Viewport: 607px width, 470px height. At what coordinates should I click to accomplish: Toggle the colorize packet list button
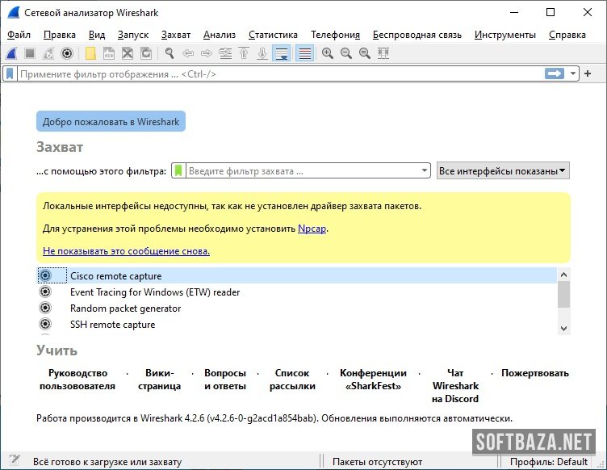(304, 53)
